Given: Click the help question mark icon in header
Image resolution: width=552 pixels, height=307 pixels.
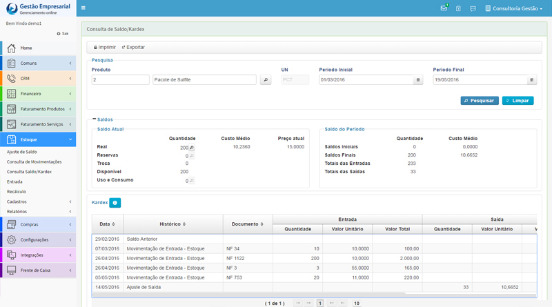Looking at the screenshot, I should [458, 8].
